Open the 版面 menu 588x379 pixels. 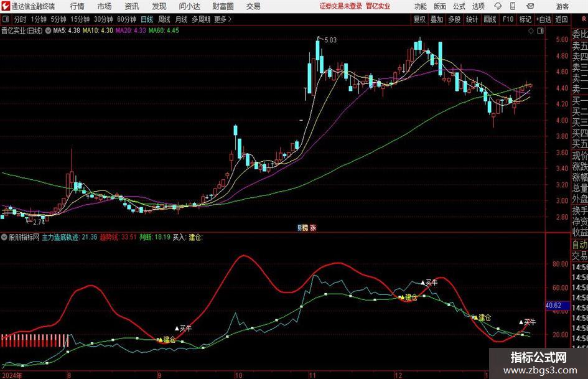coord(440,6)
